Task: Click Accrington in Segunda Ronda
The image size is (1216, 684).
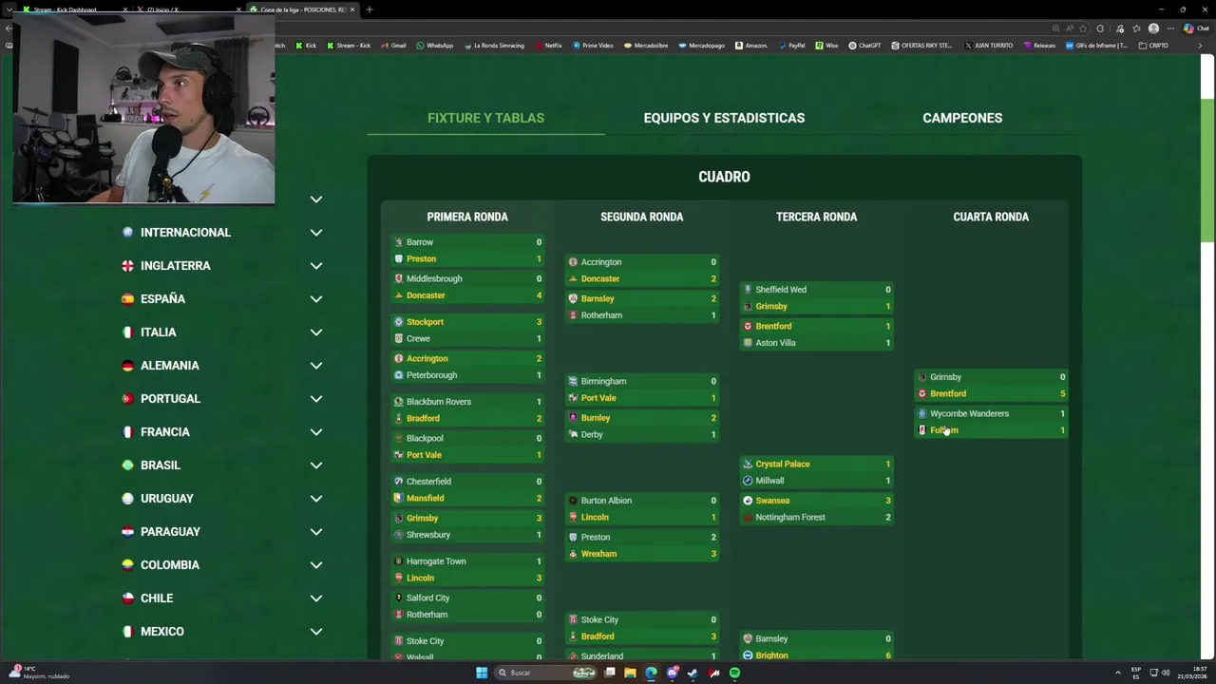Action: pos(601,262)
